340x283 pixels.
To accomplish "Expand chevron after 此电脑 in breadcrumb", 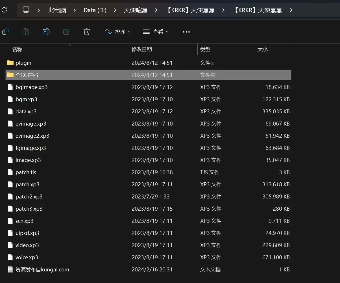I will [x=75, y=10].
